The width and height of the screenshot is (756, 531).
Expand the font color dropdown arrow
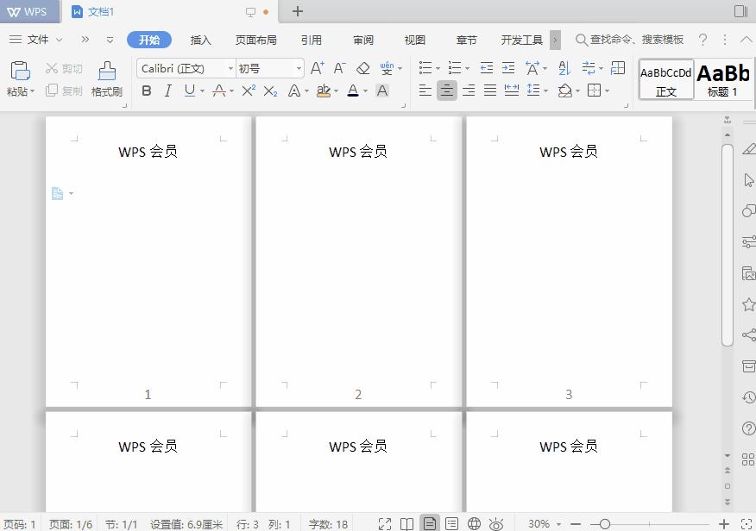point(364,91)
